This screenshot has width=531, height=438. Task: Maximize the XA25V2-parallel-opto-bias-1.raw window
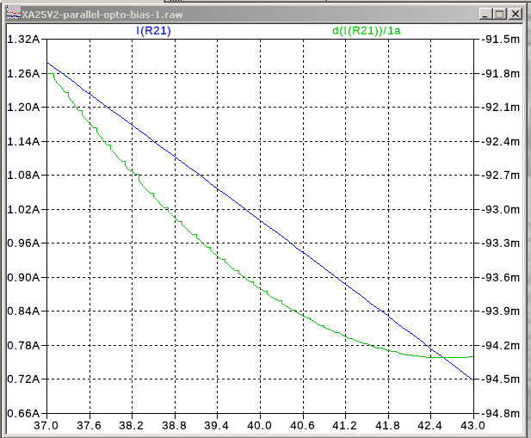500,15
